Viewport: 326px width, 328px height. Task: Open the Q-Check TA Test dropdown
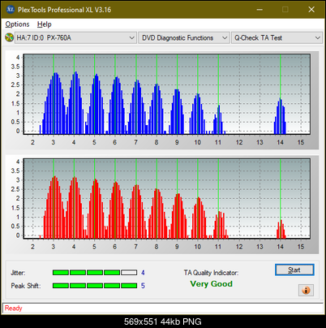(277, 38)
